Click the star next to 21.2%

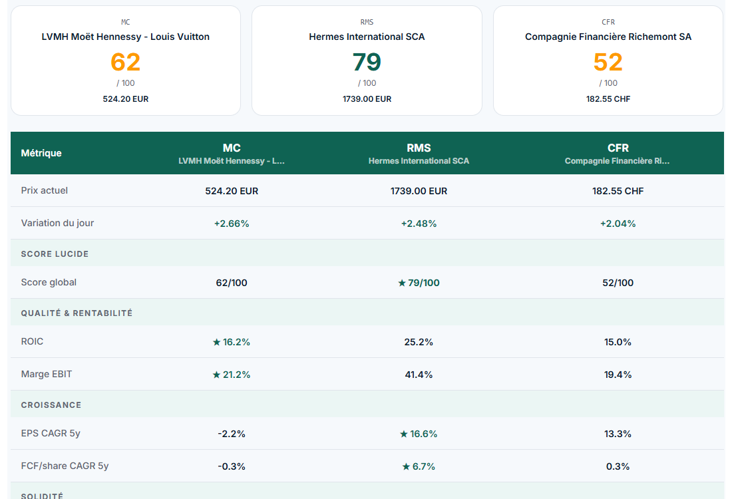(x=216, y=375)
